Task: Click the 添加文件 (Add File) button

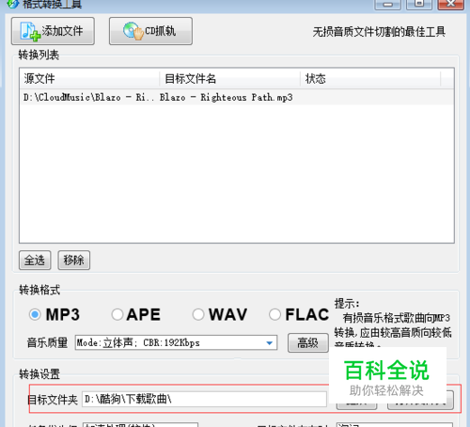Action: [x=53, y=31]
